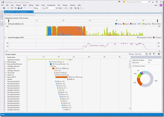Expand the Layout (67) event row
Viewport: 164px width, 117px height.
(6, 73)
